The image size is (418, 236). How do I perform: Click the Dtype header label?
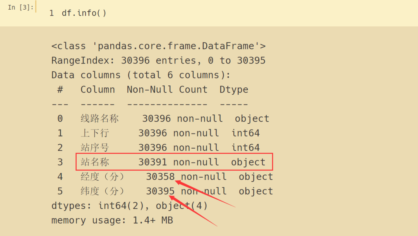click(234, 89)
